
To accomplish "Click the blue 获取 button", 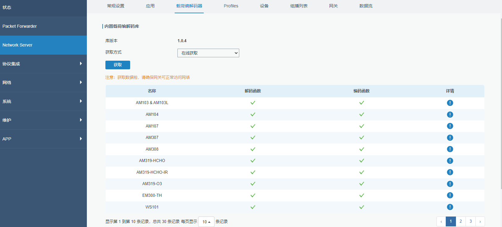I will pyautogui.click(x=118, y=65).
